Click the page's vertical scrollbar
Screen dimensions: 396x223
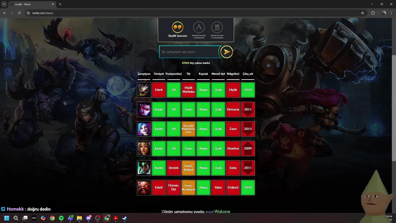[x=394, y=108]
